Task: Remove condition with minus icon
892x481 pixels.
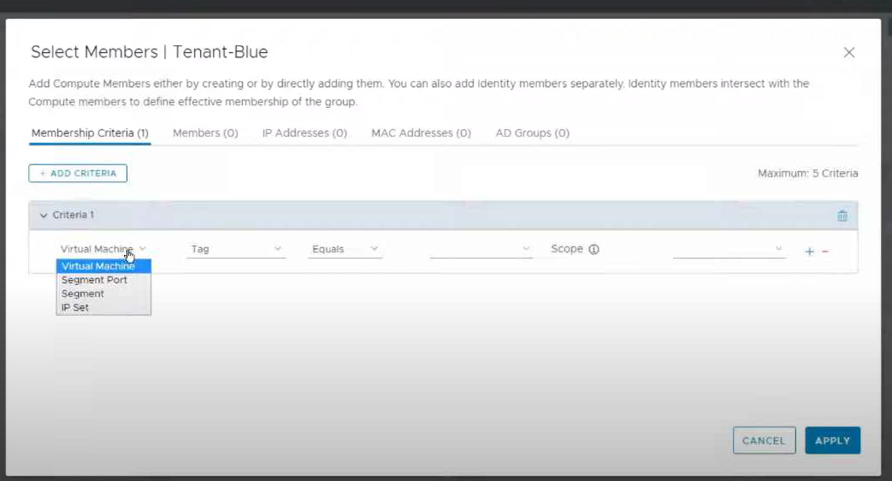Action: [x=825, y=252]
